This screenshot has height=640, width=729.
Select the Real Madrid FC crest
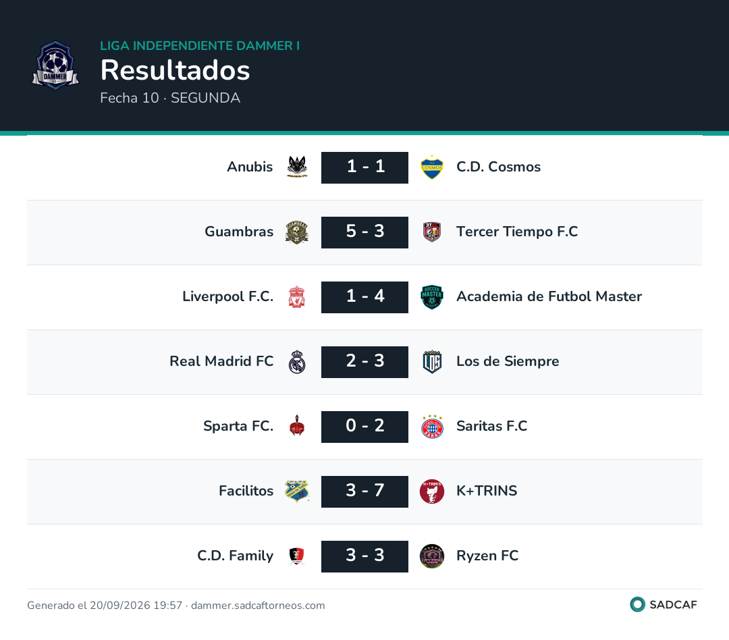[x=297, y=362]
